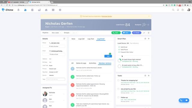This screenshot has width=192, height=108.
Task: Add a Smart Plan with plus icon
Action: (149, 39)
